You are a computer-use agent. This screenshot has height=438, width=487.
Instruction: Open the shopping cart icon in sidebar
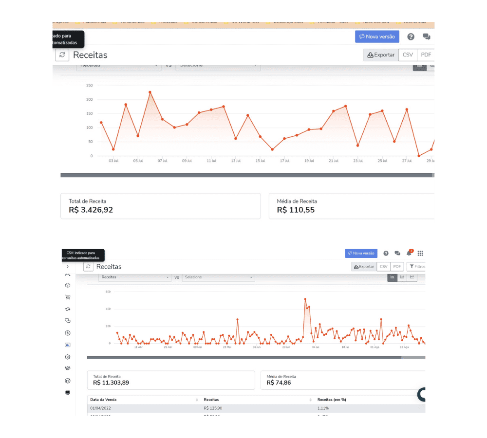pyautogui.click(x=68, y=297)
